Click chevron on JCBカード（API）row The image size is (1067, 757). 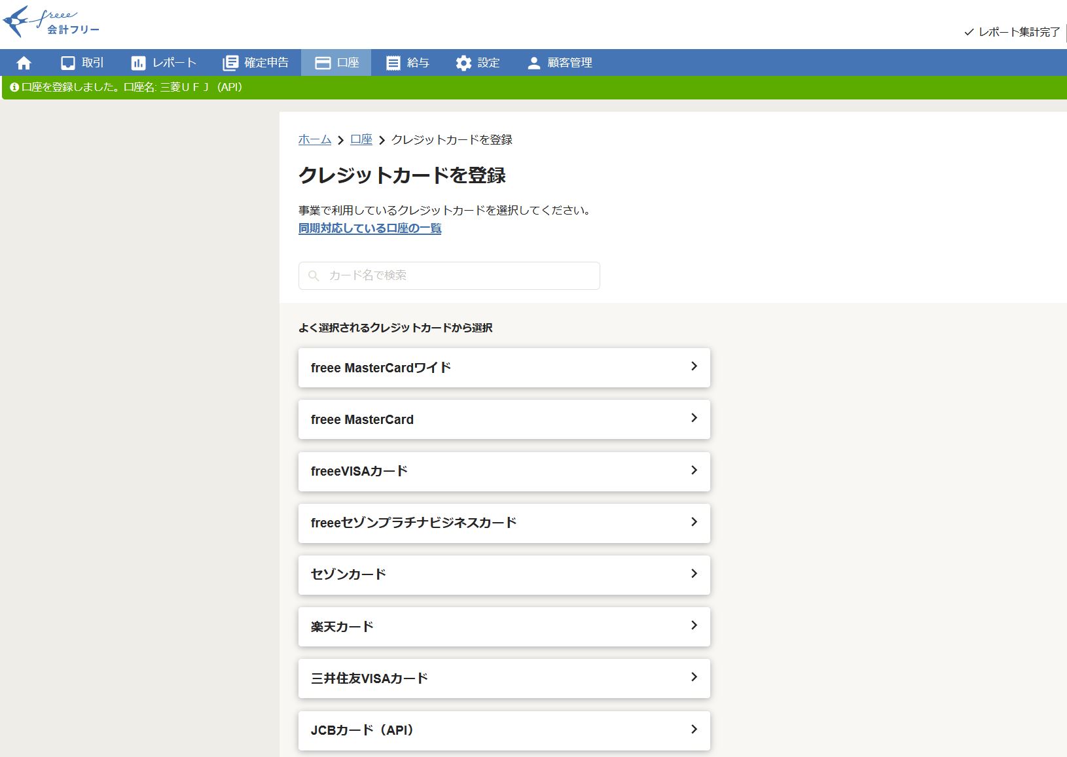point(694,729)
